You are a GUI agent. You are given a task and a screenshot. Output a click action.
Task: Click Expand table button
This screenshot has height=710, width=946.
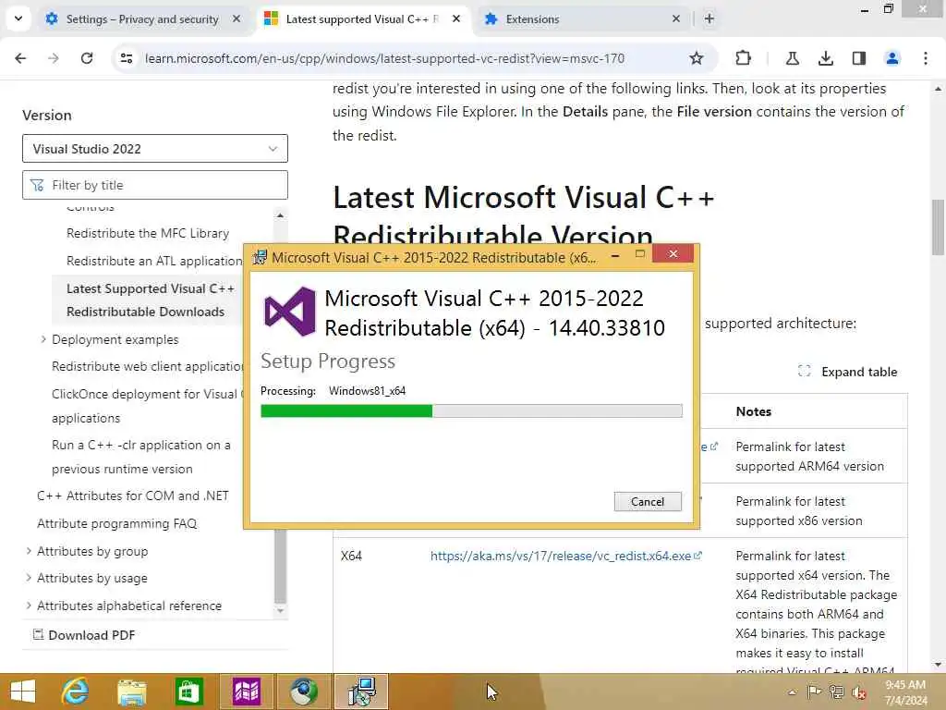848,372
